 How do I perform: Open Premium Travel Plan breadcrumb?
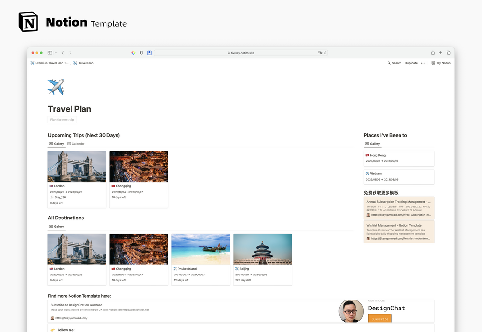[x=49, y=63]
